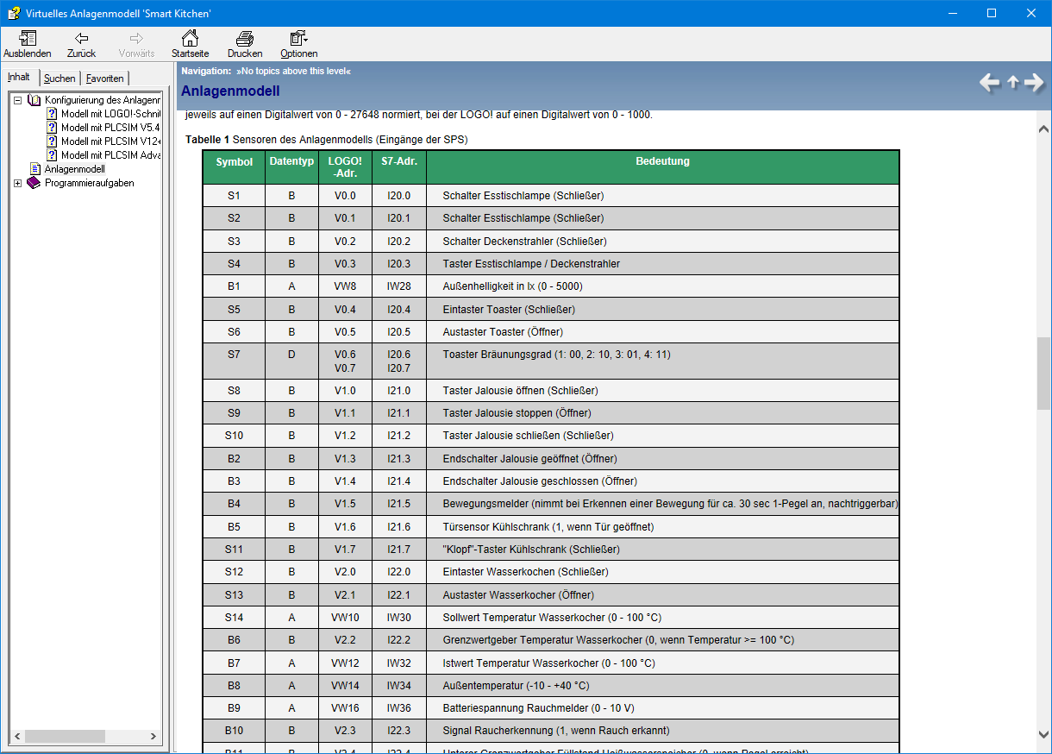
Task: Click the blue 'Anlagenmodell' topic heading
Action: (x=230, y=91)
